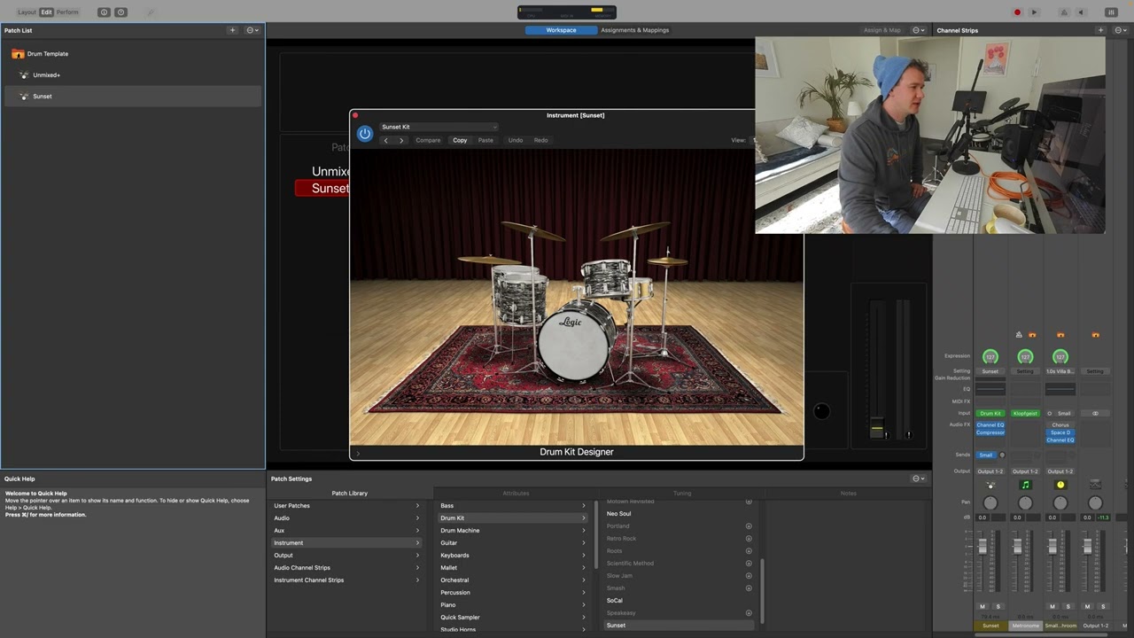The width and height of the screenshot is (1134, 638).
Task: Toggle the Instrument plug-in power button
Action: coord(365,134)
